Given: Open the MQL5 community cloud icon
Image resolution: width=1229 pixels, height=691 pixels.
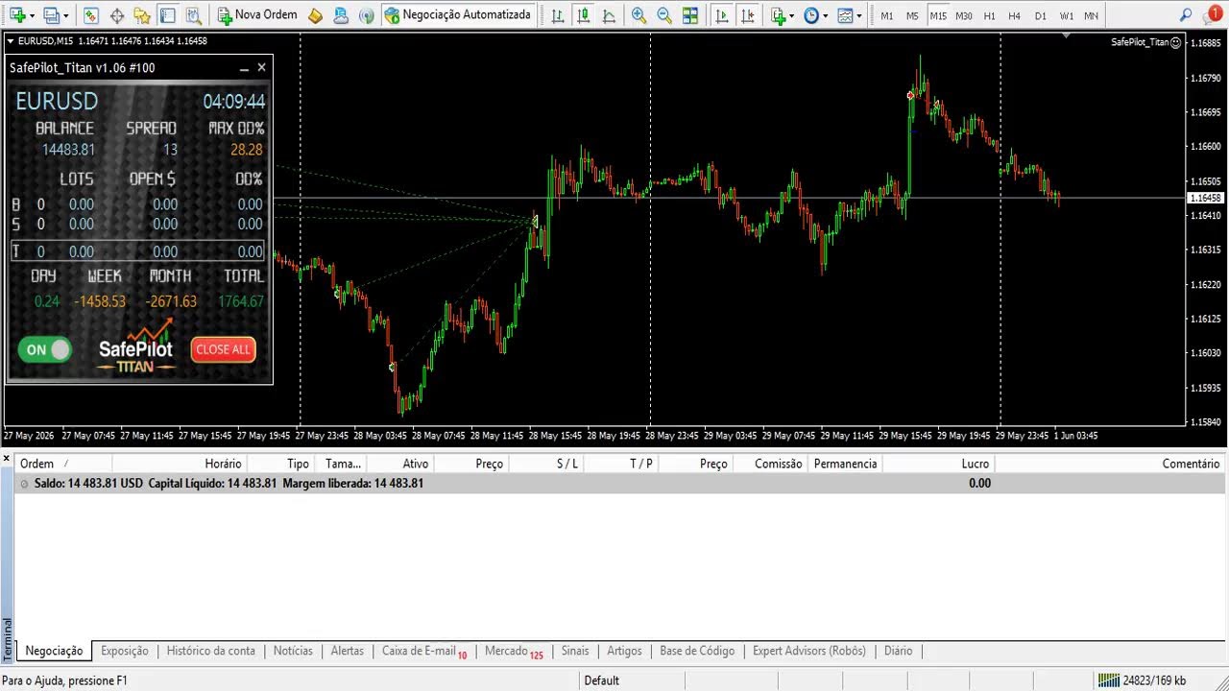Looking at the screenshot, I should coord(341,15).
